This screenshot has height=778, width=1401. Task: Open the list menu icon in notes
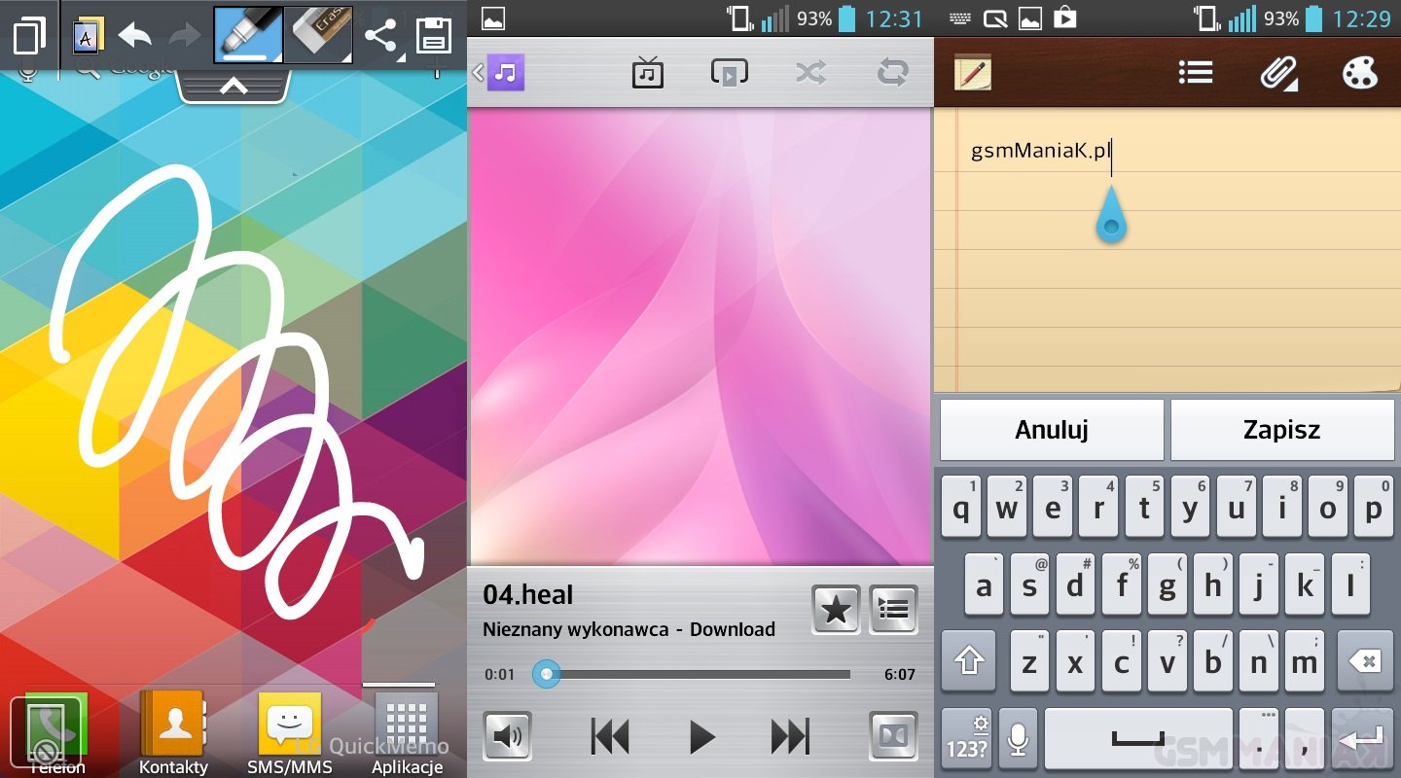tap(1195, 73)
